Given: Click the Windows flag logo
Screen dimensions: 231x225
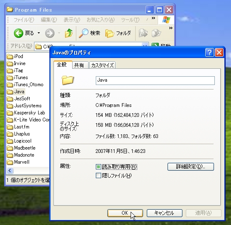Looking at the screenshot, I should [x=166, y=20].
